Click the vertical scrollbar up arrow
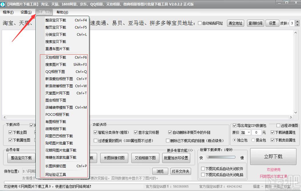Image resolution: width=301 pixels, height=191 pixels. 296,33
